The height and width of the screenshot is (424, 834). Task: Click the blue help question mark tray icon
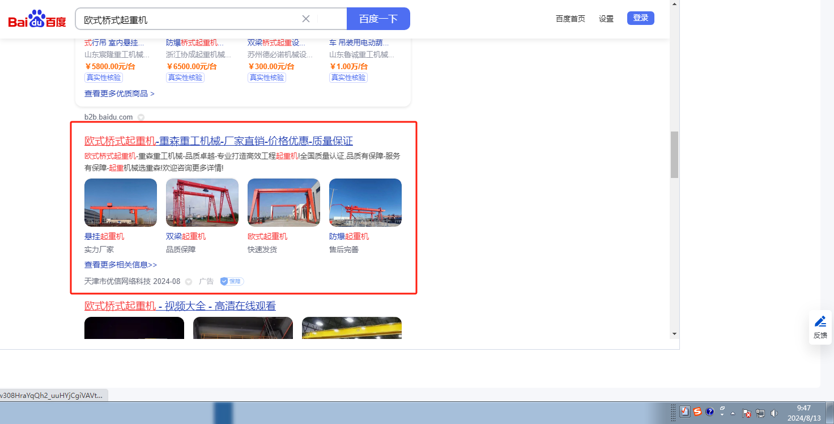[710, 412]
